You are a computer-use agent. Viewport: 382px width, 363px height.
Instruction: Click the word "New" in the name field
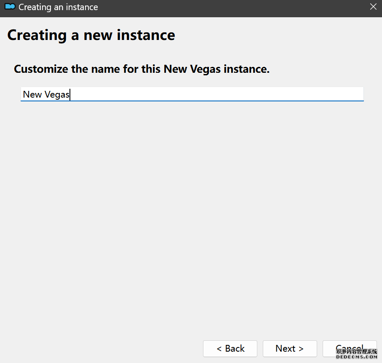32,95
